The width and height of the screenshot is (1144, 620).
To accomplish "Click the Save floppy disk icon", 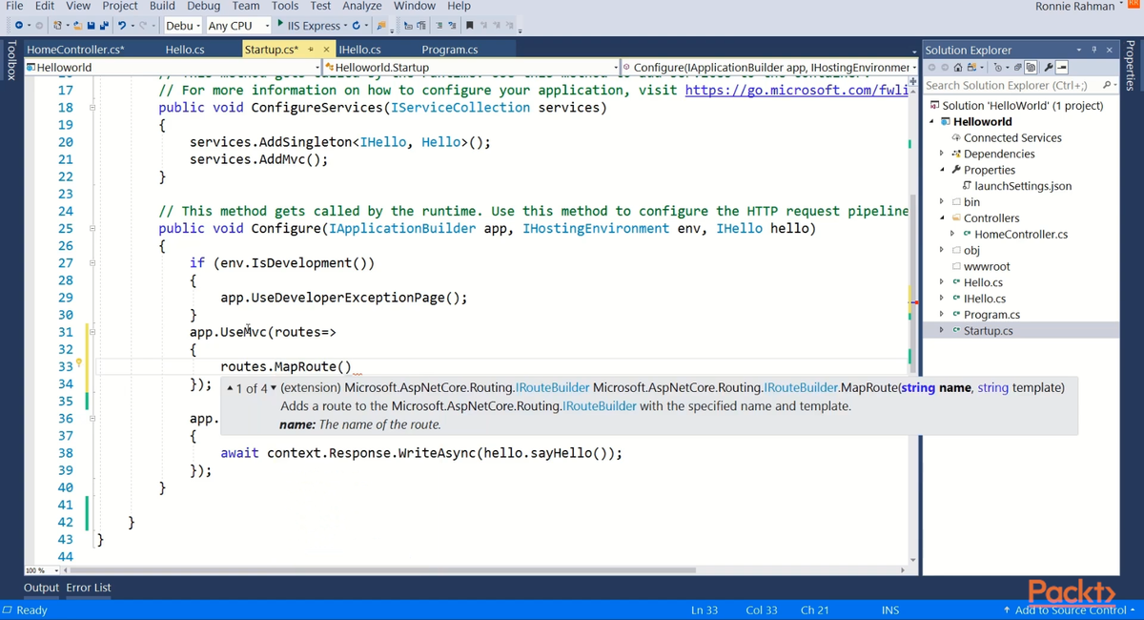I will pyautogui.click(x=91, y=25).
